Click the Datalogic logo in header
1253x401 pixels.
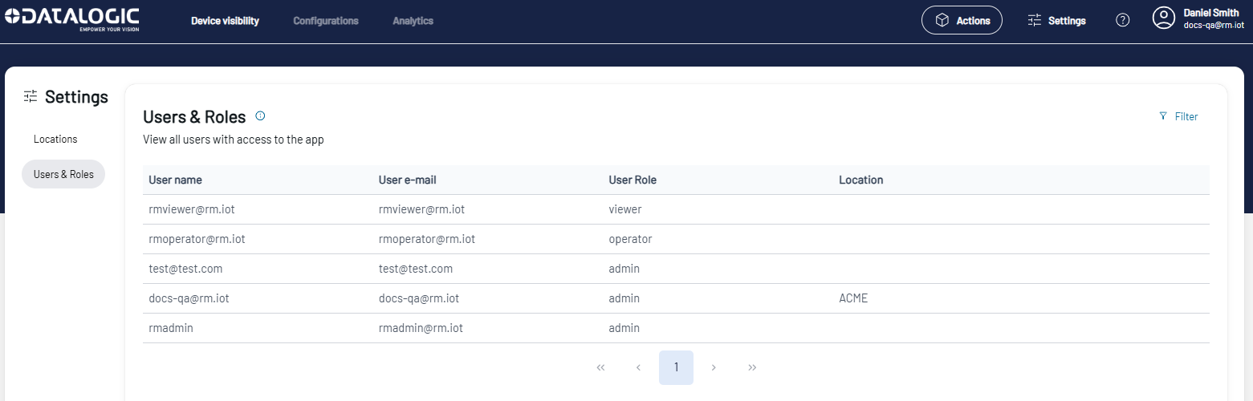[x=71, y=19]
